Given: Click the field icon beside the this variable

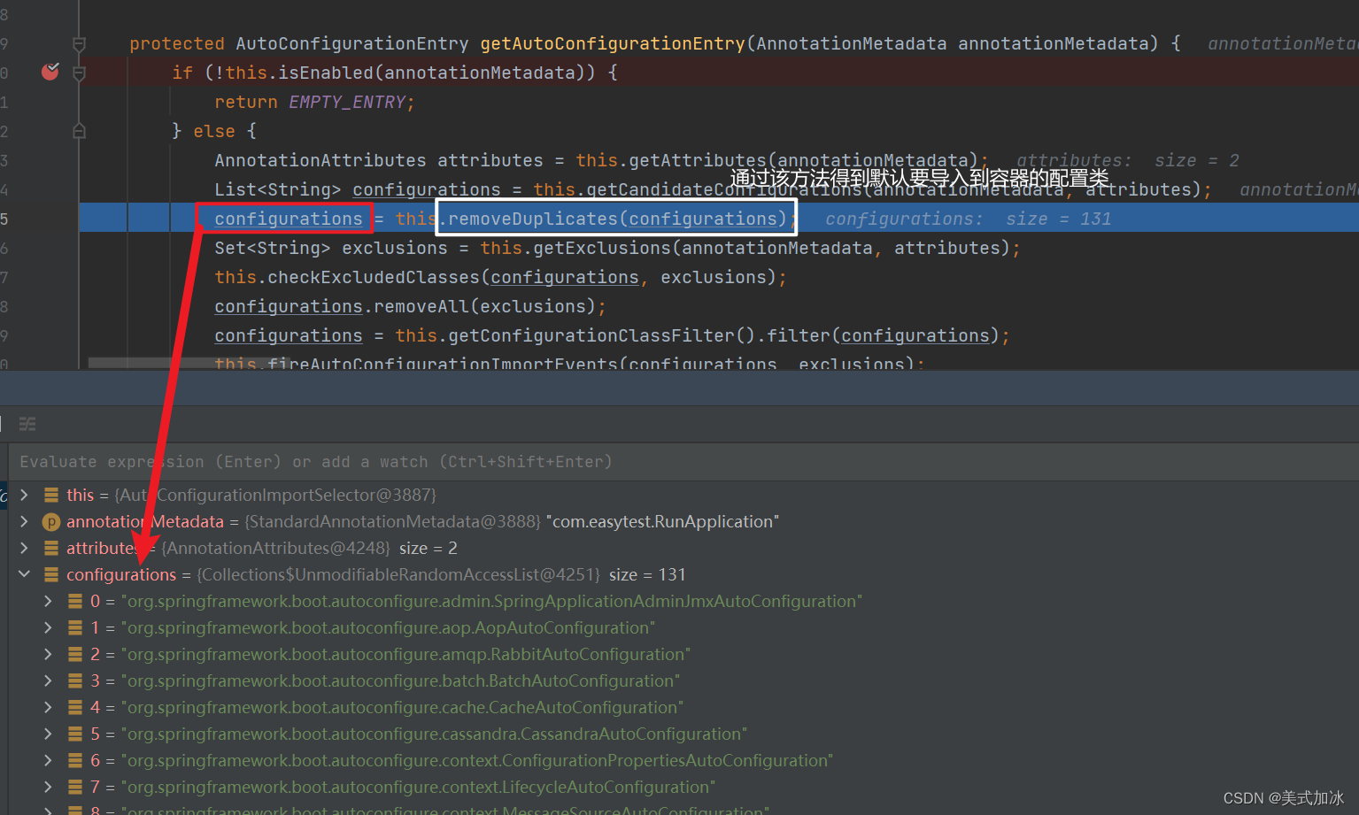Looking at the screenshot, I should (50, 495).
